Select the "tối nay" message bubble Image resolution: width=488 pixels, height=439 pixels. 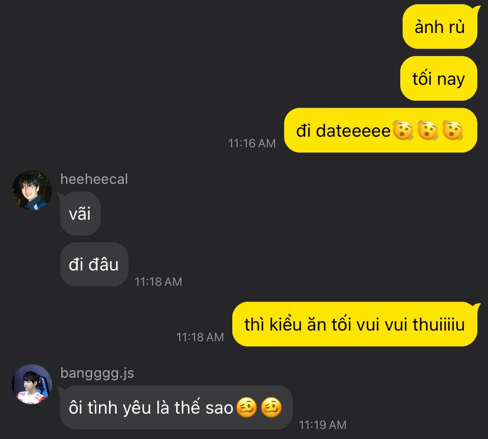(x=438, y=78)
